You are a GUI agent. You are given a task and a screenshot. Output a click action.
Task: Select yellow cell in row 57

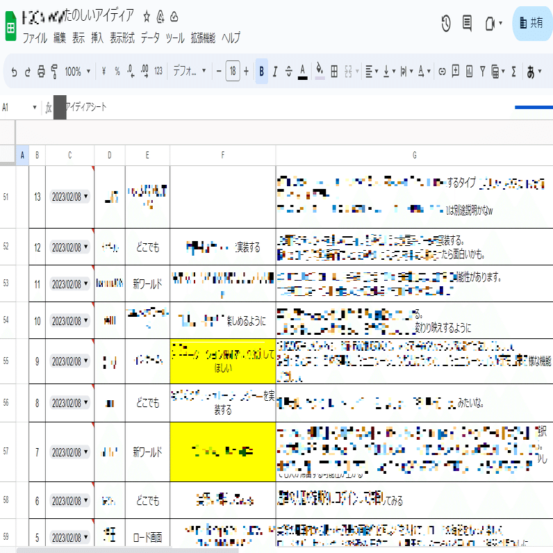click(x=222, y=452)
